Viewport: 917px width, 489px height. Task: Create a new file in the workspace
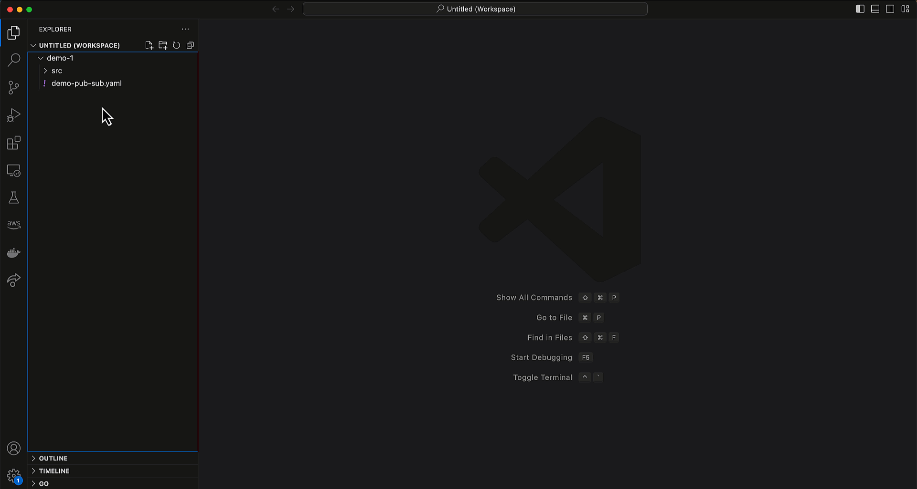pos(149,45)
